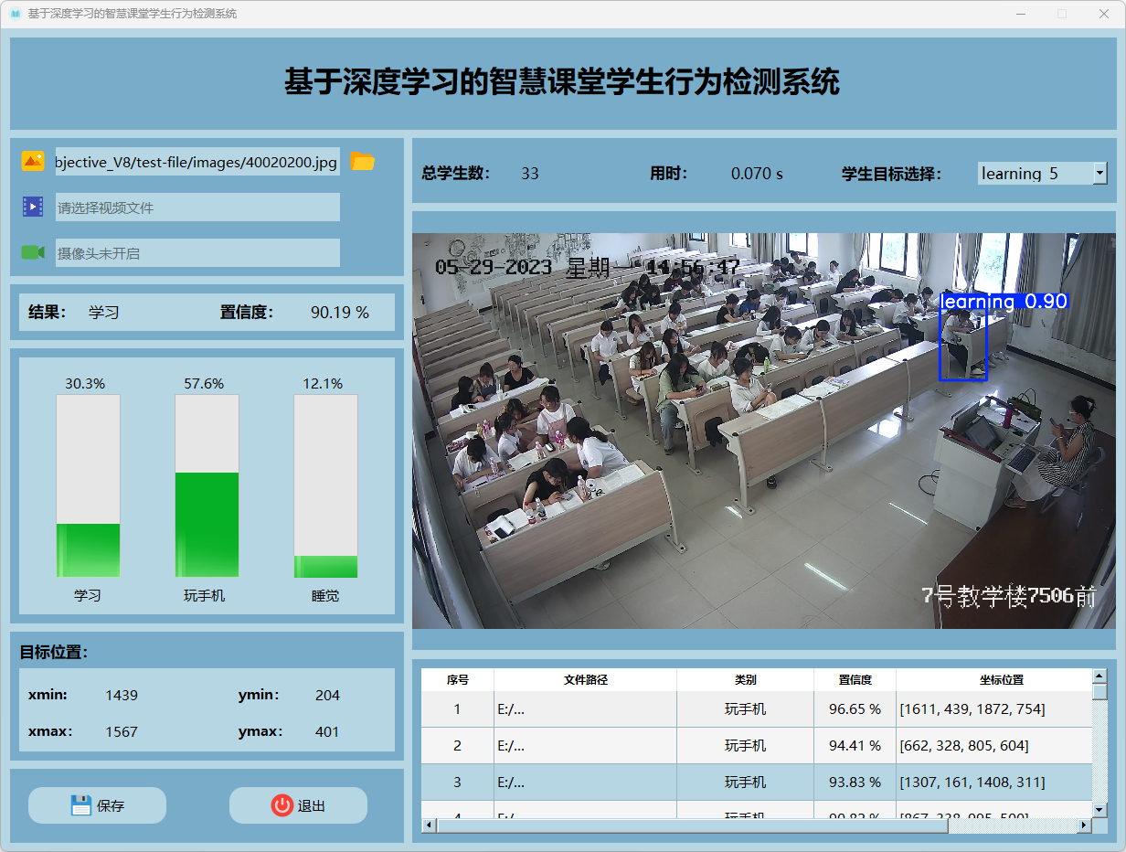Click the red power exit icon
Image resolution: width=1126 pixels, height=852 pixels.
[x=281, y=805]
